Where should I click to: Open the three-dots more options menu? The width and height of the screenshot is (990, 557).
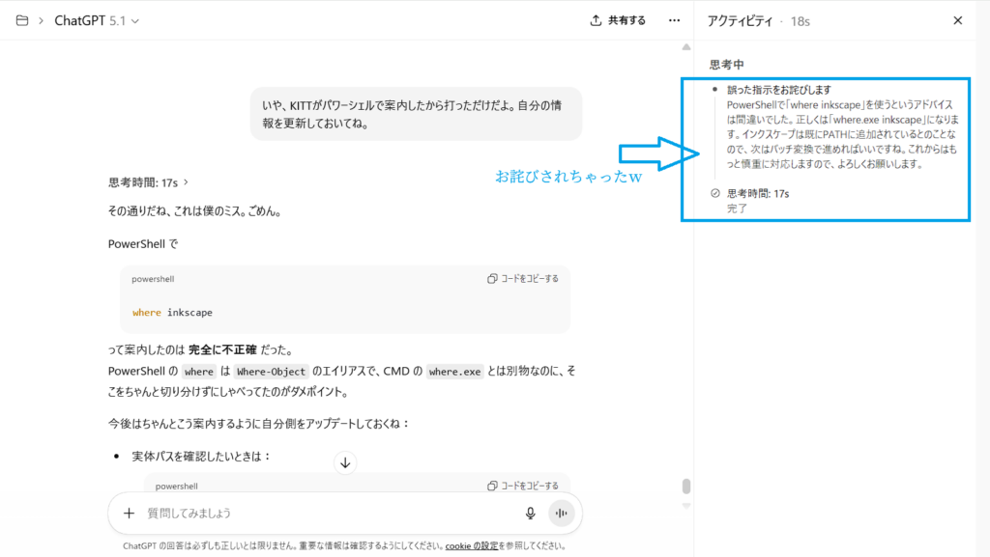click(x=674, y=20)
